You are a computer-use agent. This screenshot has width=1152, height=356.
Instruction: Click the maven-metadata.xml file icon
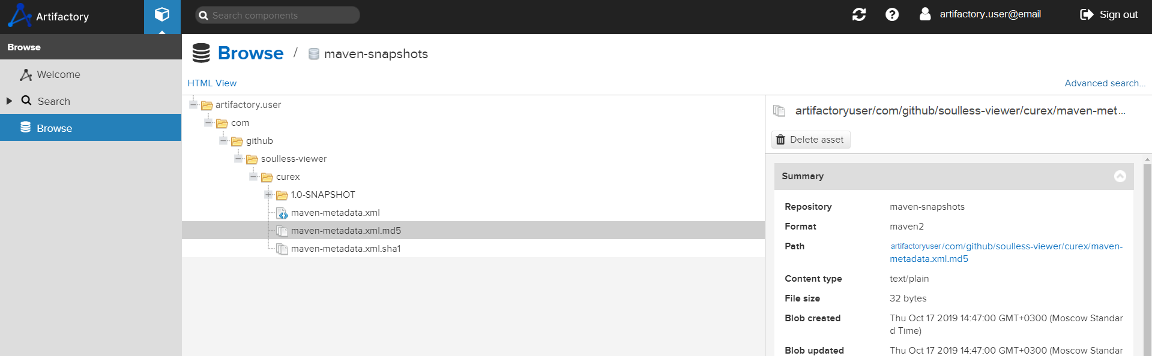pyautogui.click(x=282, y=213)
